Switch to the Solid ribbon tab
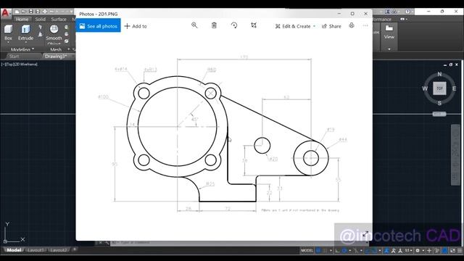Viewport: 464px width, 261px height. point(41,20)
